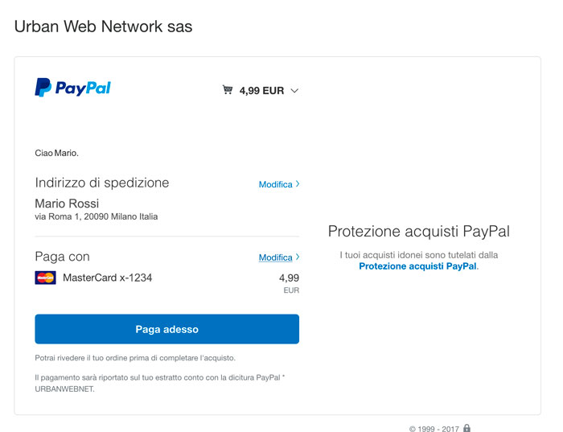The width and height of the screenshot is (563, 432).
Task: Select the MasterCard x-1234 payment method
Action: (107, 278)
